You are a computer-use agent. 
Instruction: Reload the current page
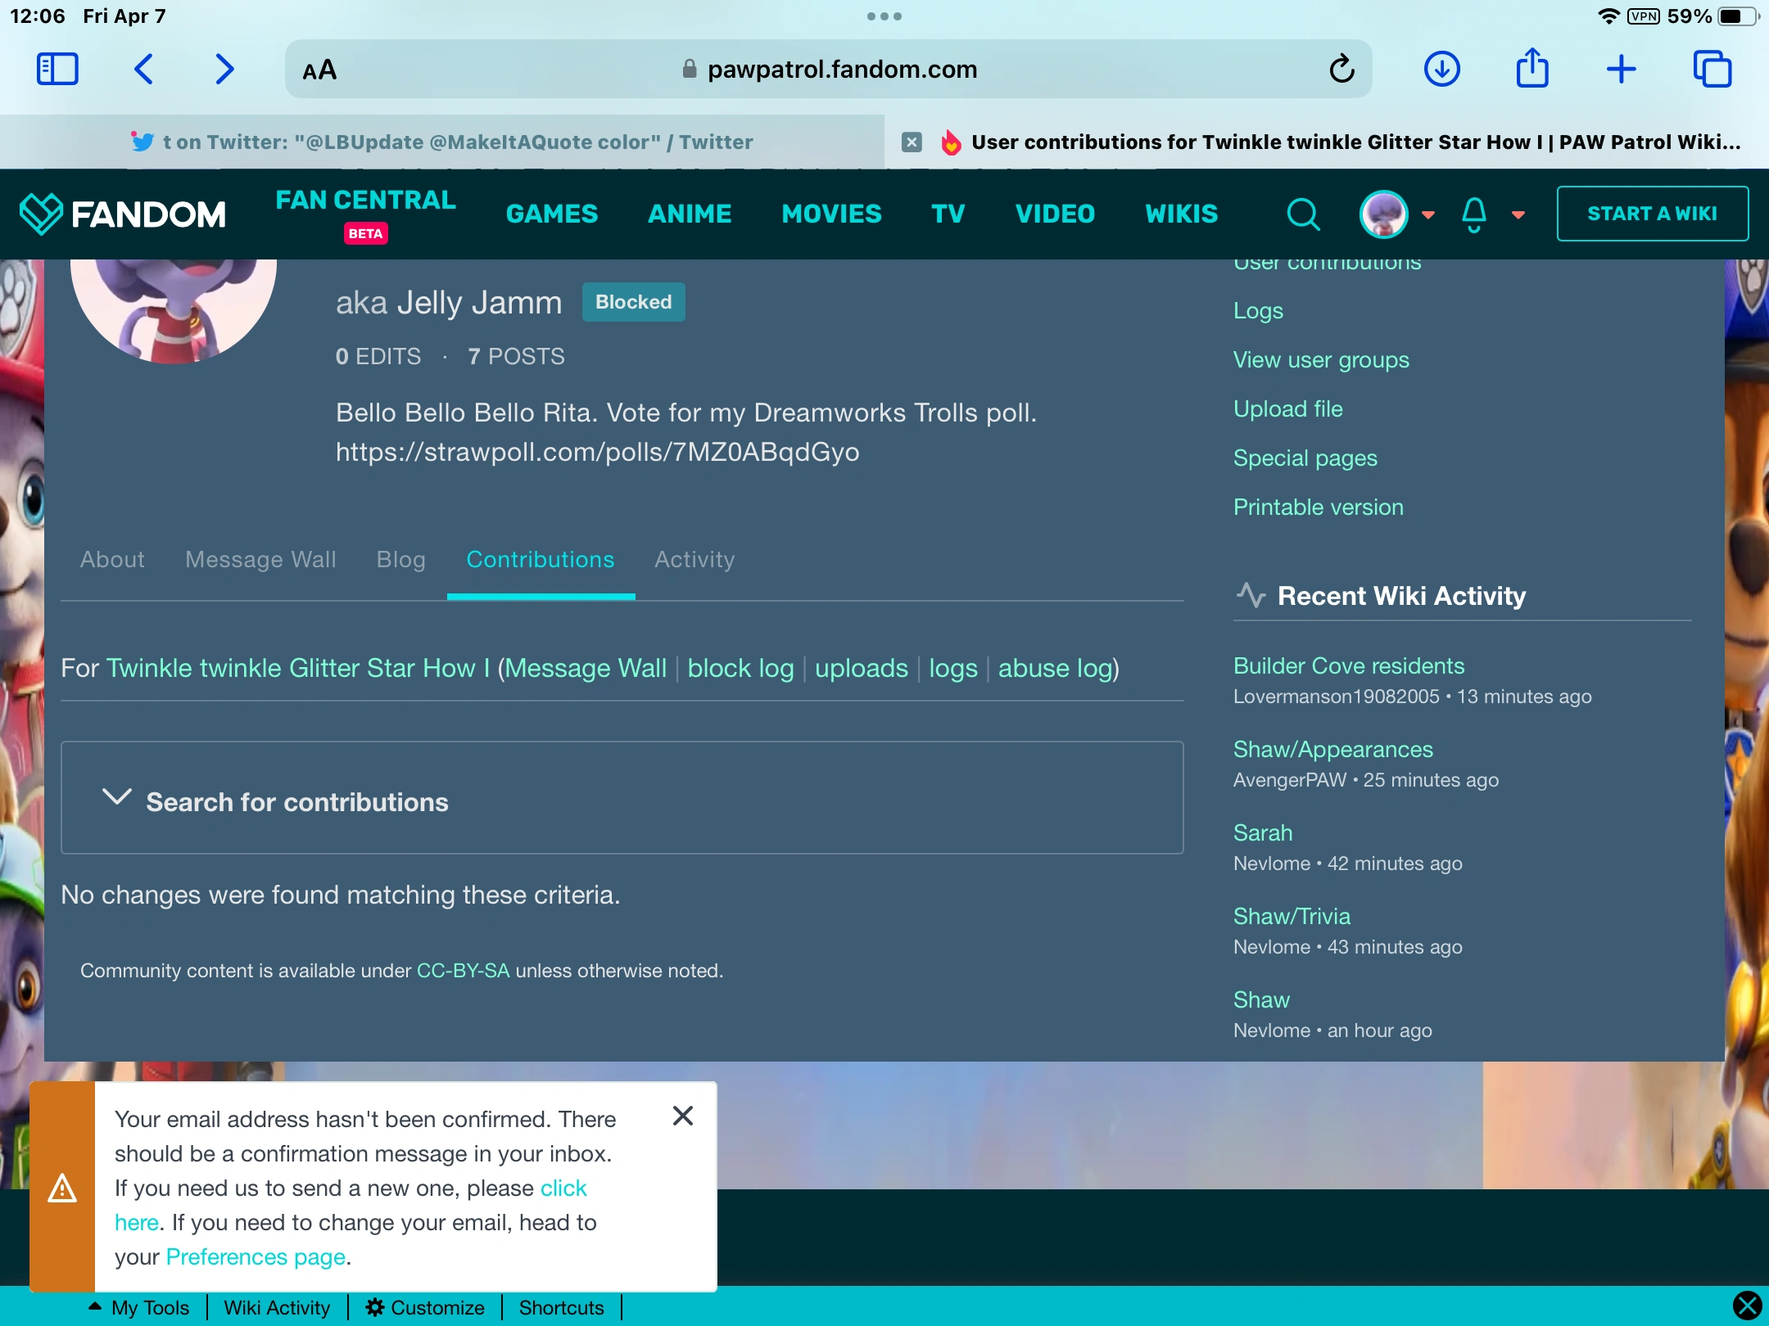pos(1341,69)
